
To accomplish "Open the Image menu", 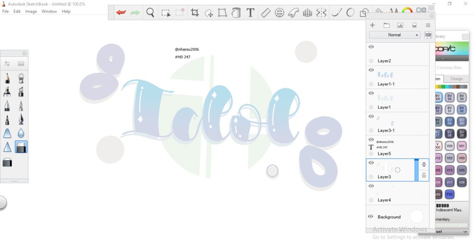I will point(31,11).
